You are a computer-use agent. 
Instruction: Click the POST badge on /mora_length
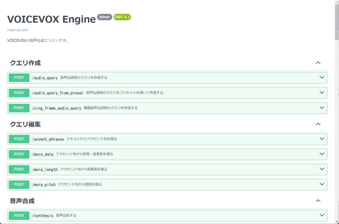(x=19, y=169)
